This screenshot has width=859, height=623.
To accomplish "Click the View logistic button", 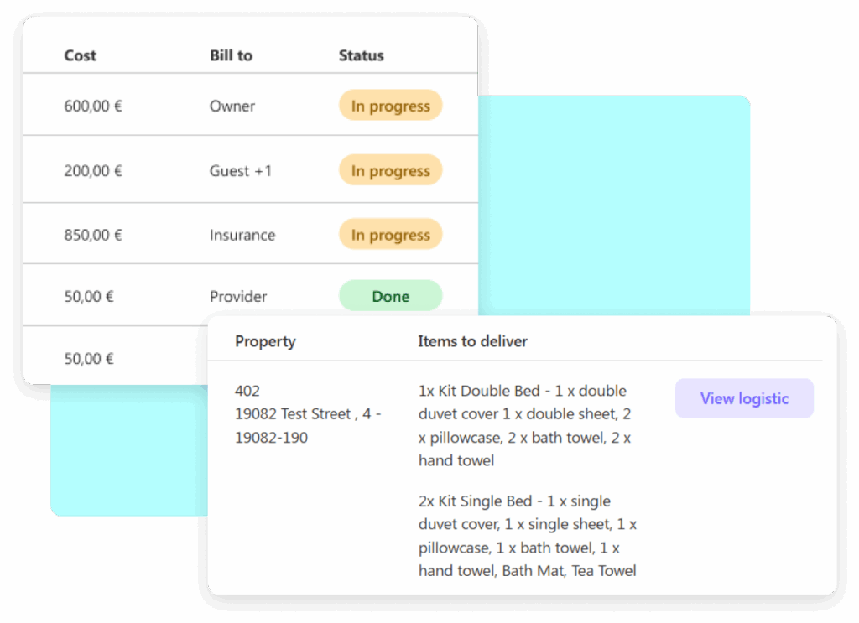I will (744, 398).
